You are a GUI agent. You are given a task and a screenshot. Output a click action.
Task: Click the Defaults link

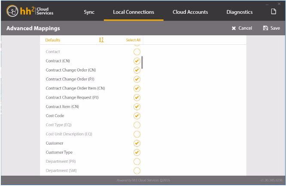pyautogui.click(x=53, y=40)
